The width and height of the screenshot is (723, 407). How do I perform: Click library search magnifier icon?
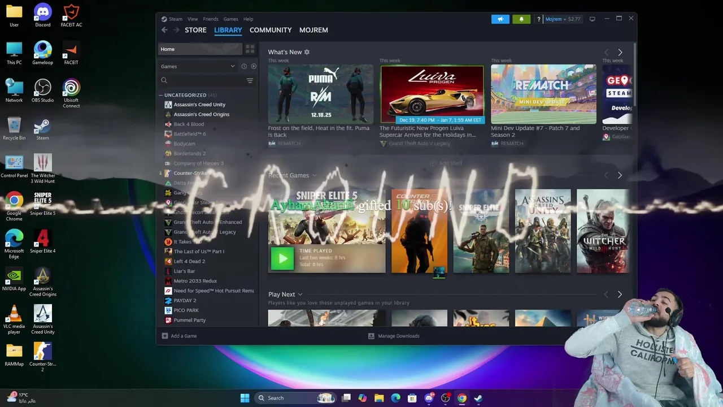pyautogui.click(x=164, y=80)
